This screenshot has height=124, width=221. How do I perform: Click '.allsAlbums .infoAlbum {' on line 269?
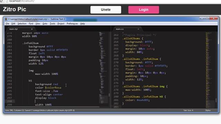click(142, 59)
